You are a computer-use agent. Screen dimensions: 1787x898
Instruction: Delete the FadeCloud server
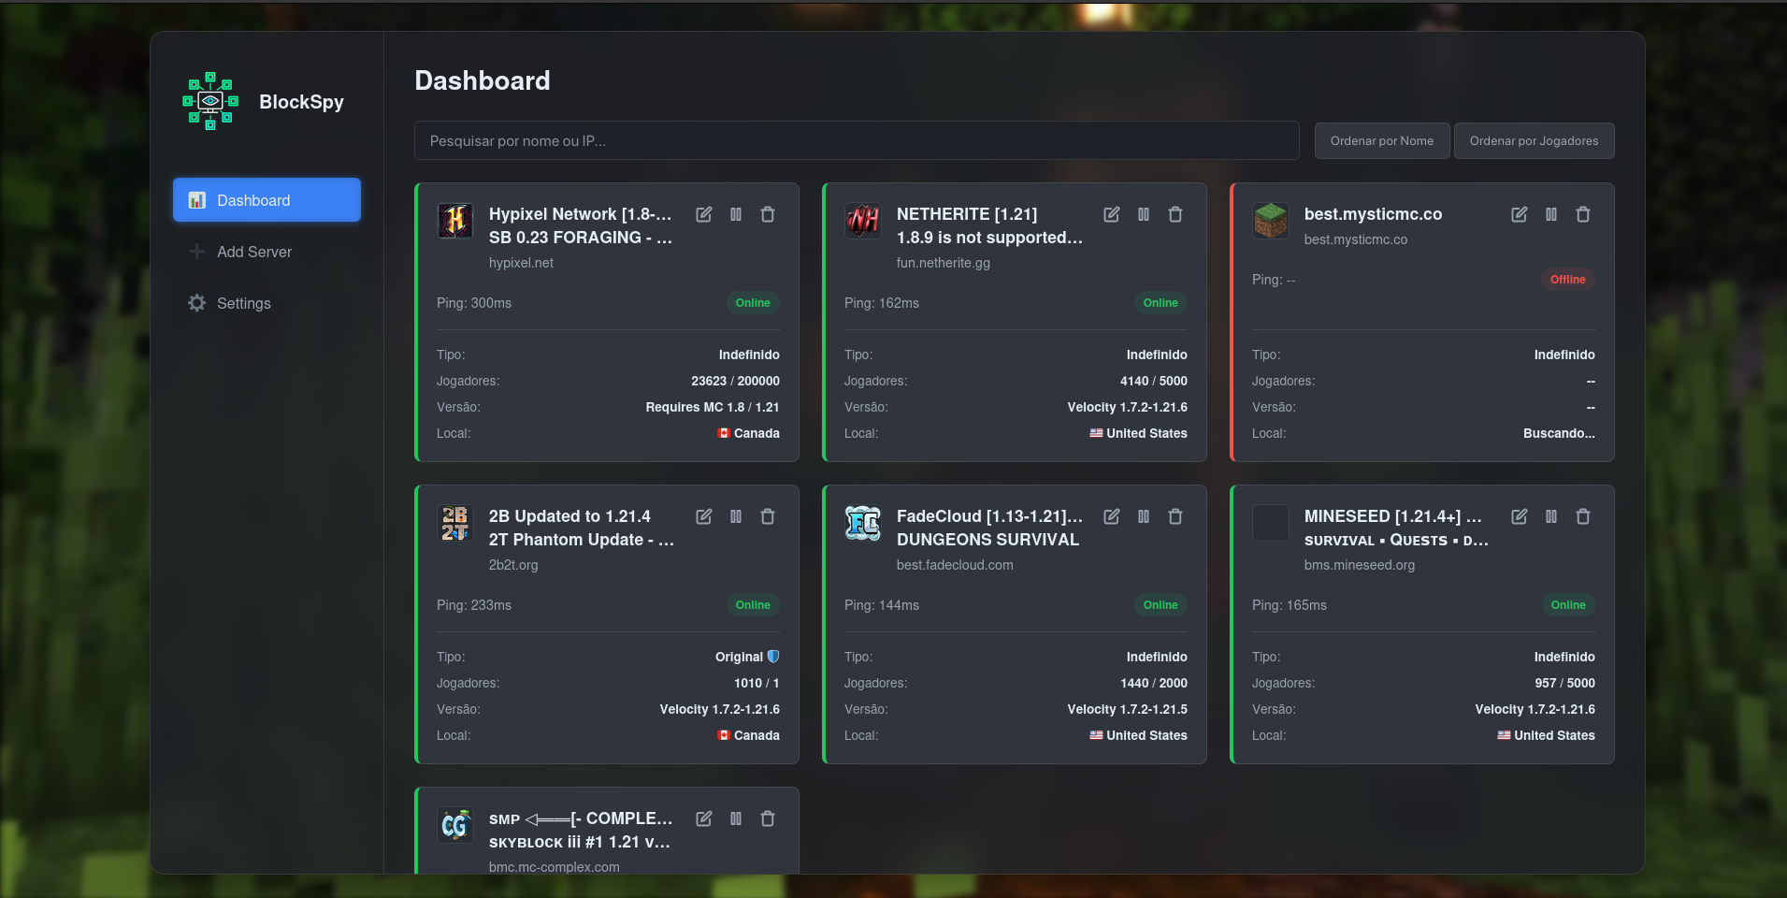[1175, 516]
